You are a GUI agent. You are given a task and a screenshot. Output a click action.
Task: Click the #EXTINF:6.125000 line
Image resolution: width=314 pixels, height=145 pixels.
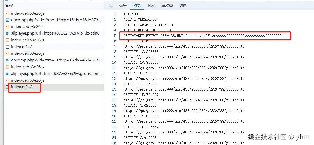(141, 73)
